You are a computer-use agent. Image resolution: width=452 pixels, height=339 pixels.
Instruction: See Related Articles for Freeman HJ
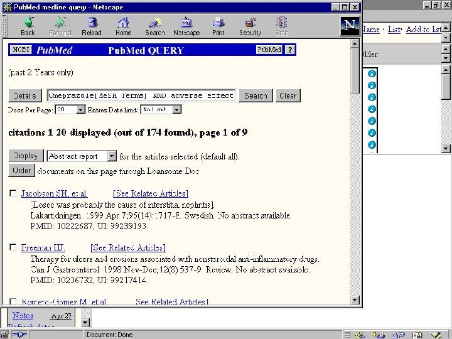(x=128, y=247)
